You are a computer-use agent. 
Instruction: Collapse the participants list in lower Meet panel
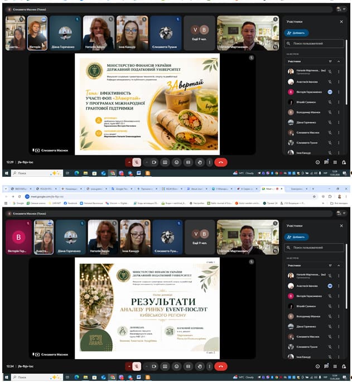[x=339, y=265]
